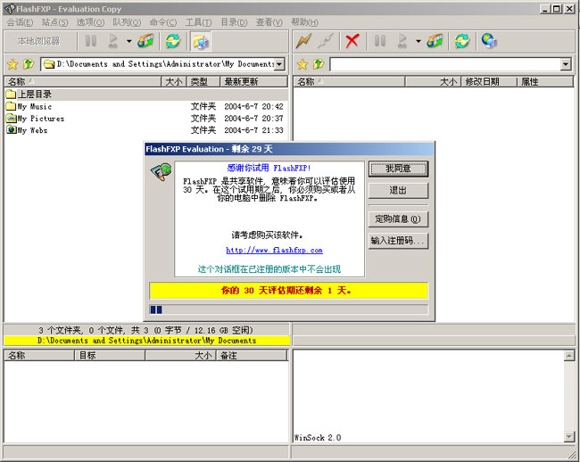Click the yellow local path status bar
The width and height of the screenshot is (580, 462).
147,341
